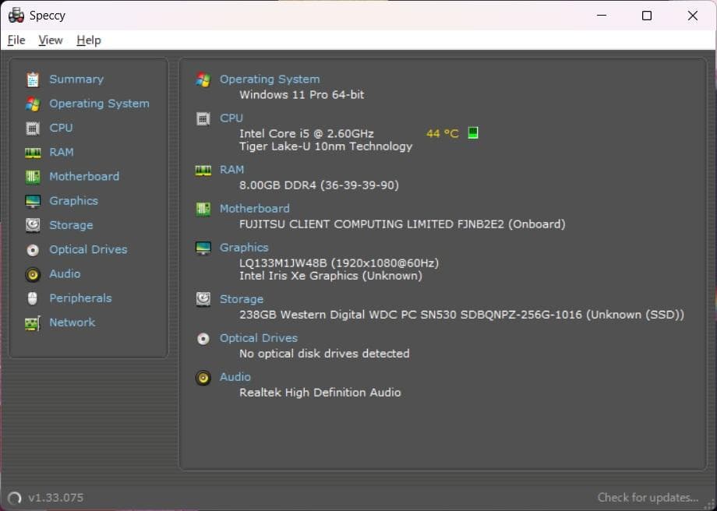The width and height of the screenshot is (717, 511).
Task: Click the CPU chip icon in sidebar
Action: [x=33, y=129]
